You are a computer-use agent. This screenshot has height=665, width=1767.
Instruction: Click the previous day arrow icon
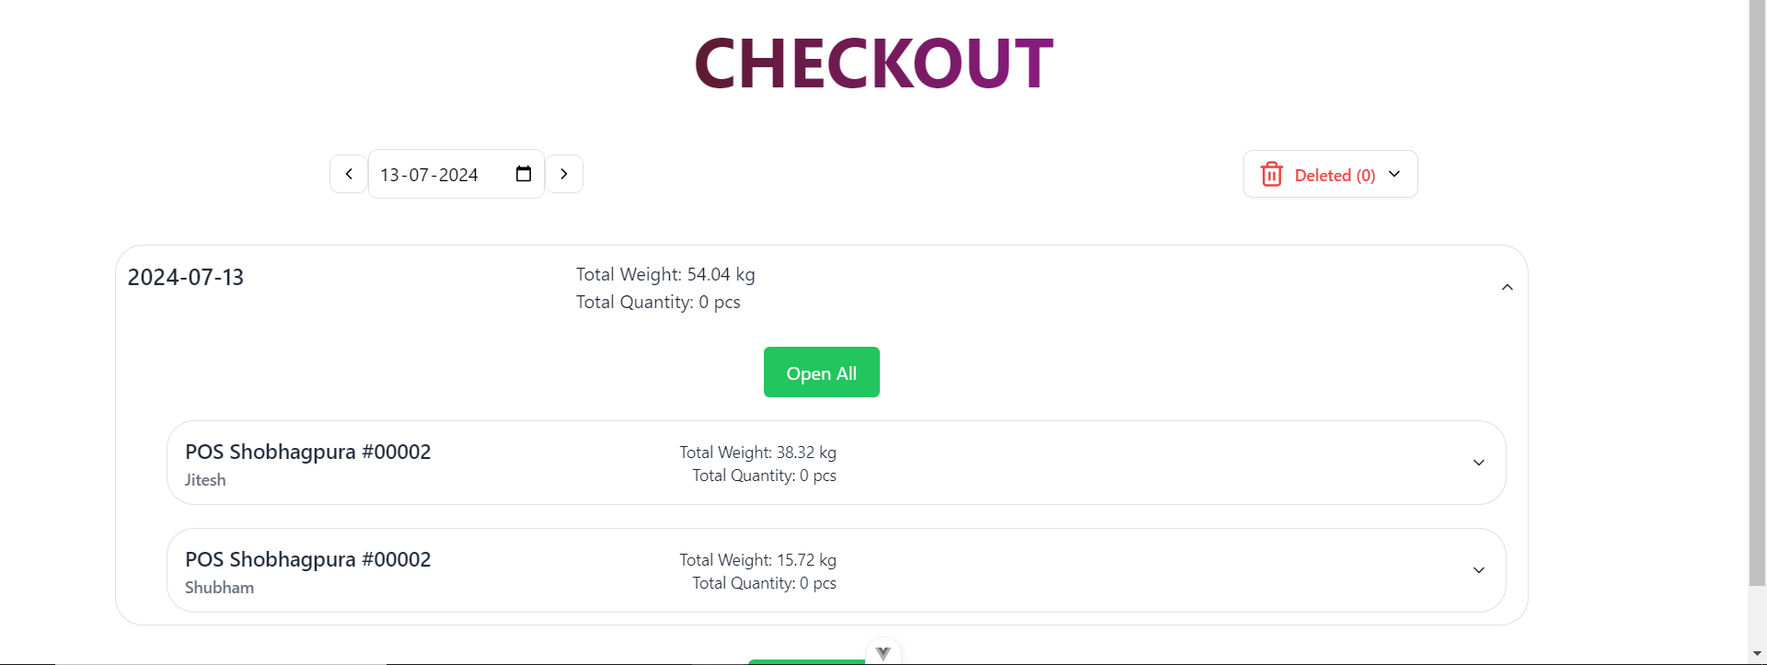[348, 173]
